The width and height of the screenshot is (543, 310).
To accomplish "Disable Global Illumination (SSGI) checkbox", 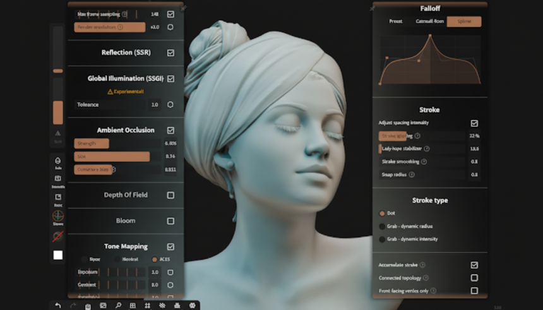I will click(170, 79).
